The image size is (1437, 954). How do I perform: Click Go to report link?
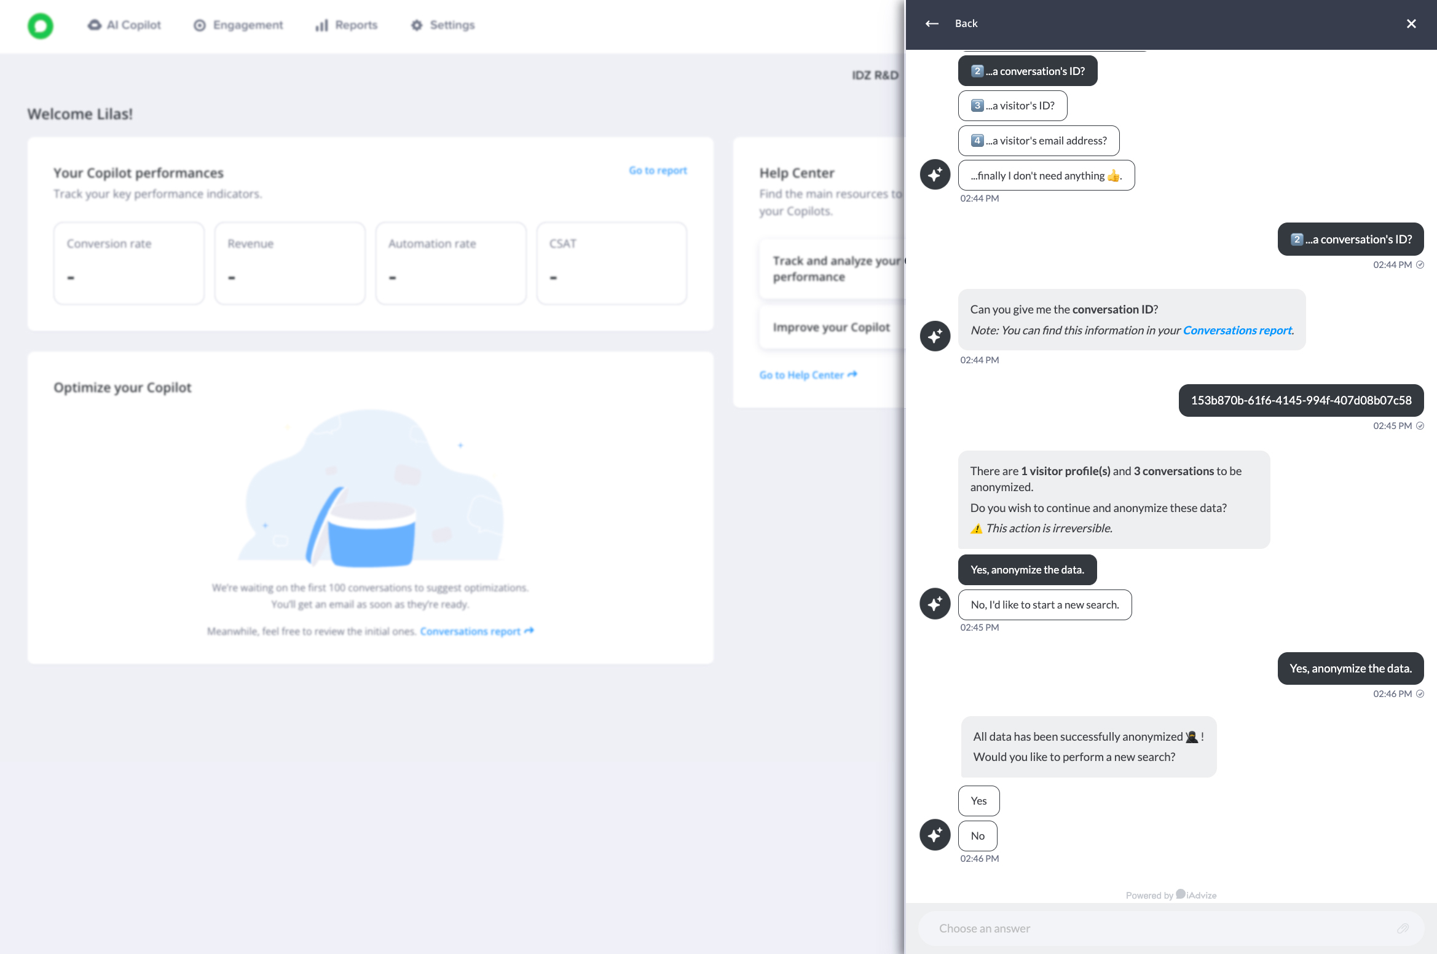click(x=658, y=170)
